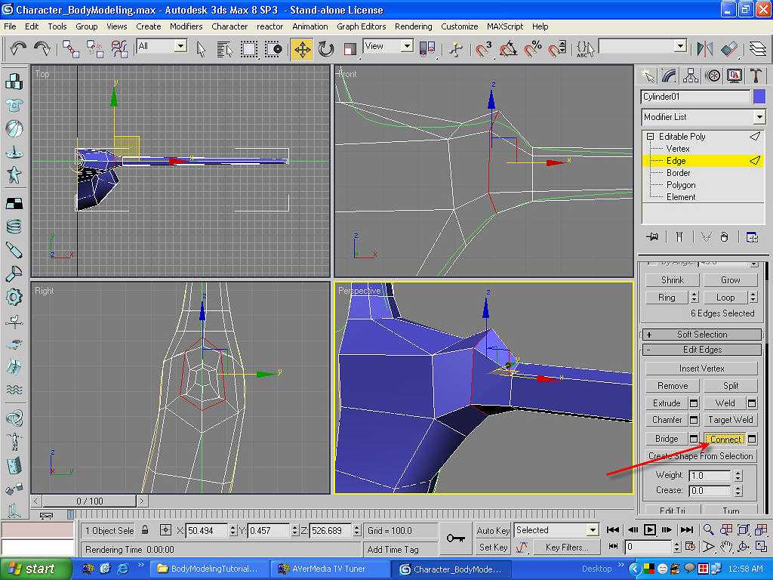
Task: Select the Polygon sub-object level
Action: tap(681, 185)
